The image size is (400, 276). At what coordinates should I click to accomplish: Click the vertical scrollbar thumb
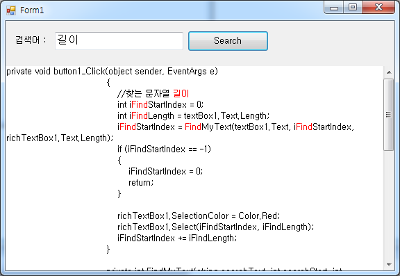388,115
